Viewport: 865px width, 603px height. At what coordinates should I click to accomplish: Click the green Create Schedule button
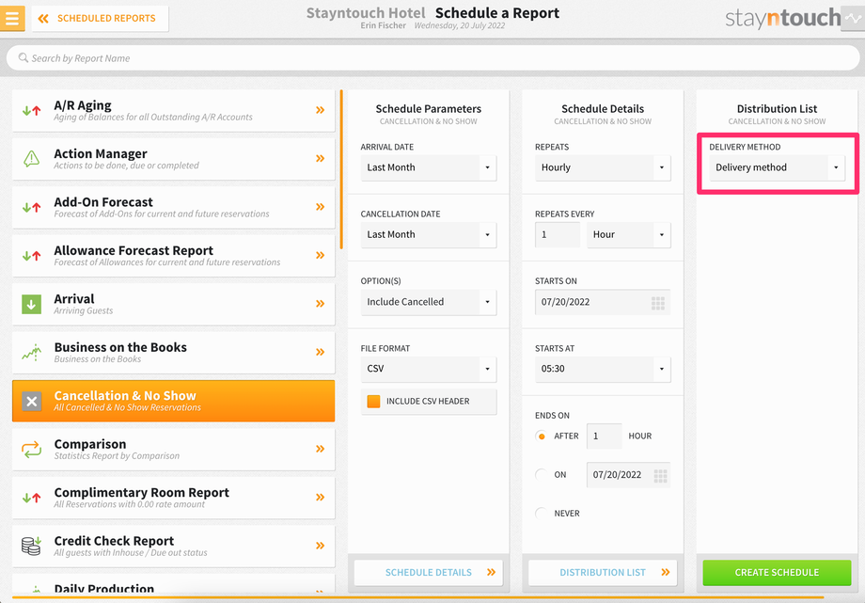click(x=777, y=573)
